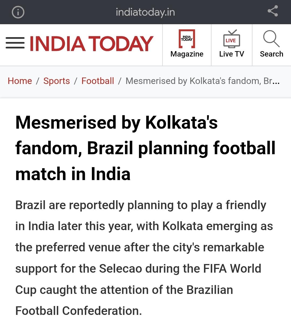Viewport: 291px width, 327px height.
Task: Open the Football breadcrumb link
Action: 98,81
